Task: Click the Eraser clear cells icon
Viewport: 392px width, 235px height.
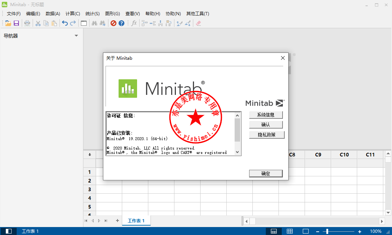Action: coord(198,23)
